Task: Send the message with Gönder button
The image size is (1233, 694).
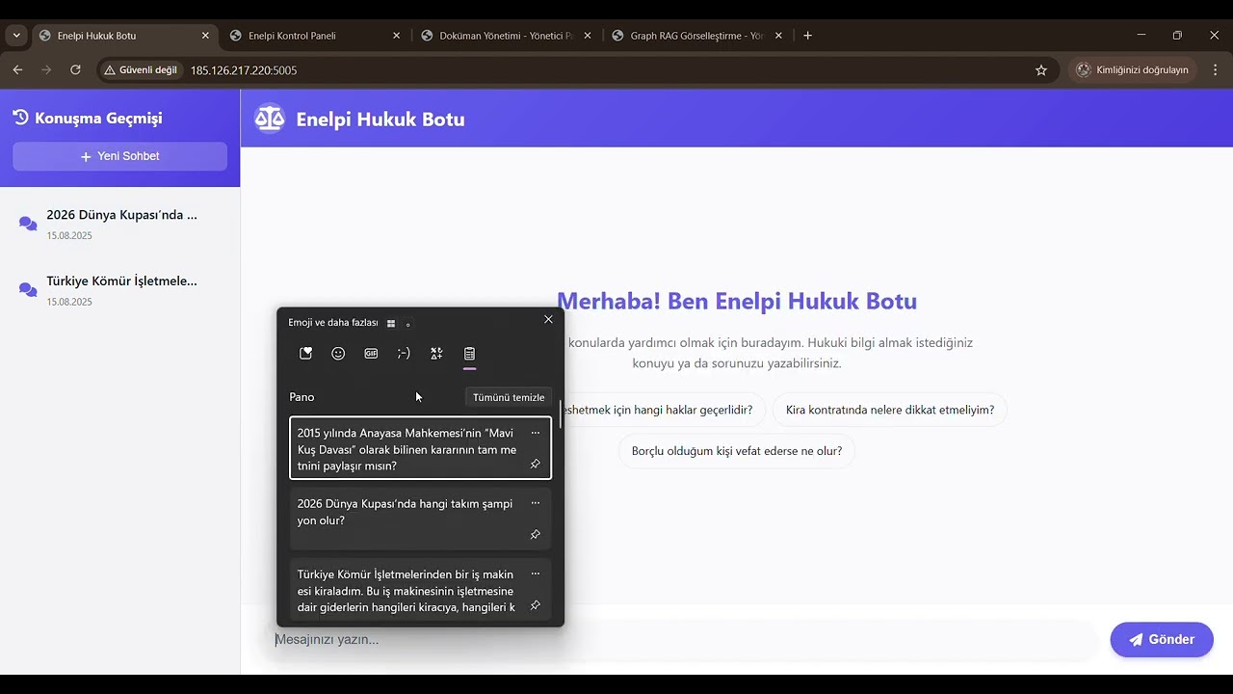Action: point(1162,640)
